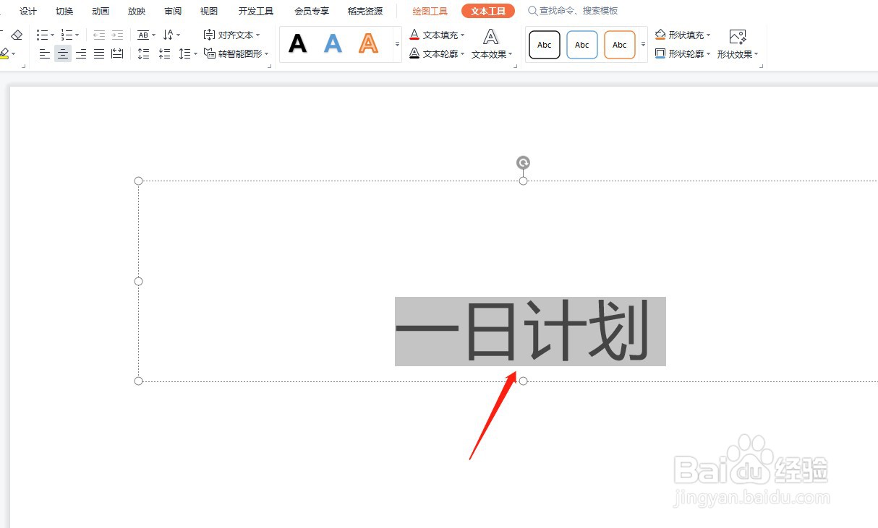Open the 形状轮廓 dropdown arrow

(708, 53)
